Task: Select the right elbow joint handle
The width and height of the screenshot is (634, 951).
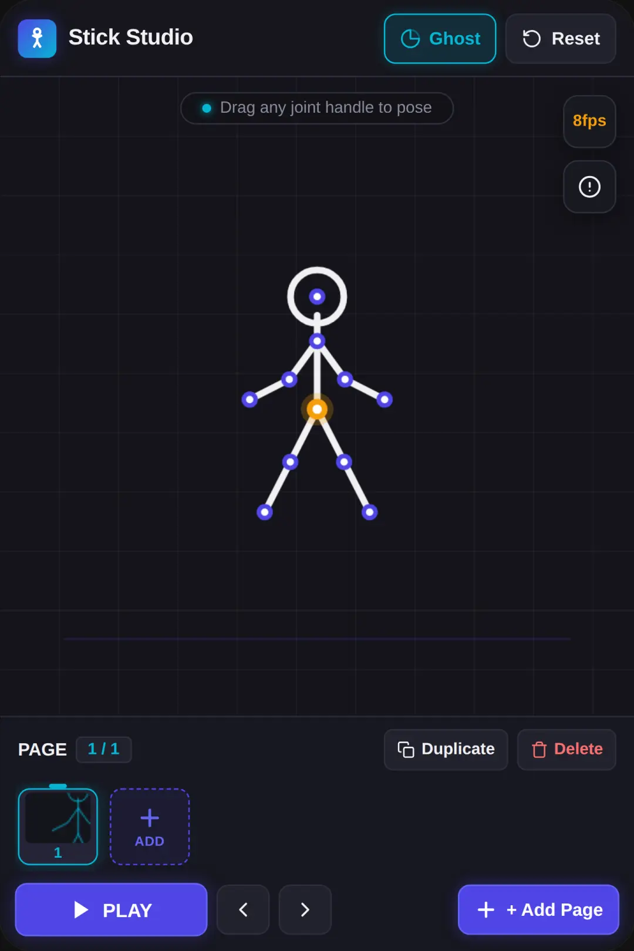Action: 345,379
